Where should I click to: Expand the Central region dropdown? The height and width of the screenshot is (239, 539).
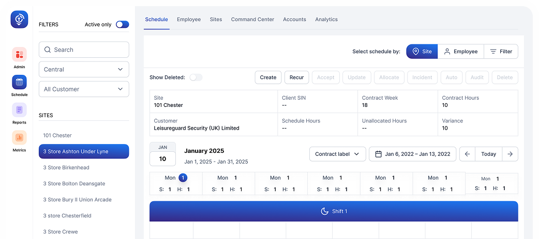(x=84, y=69)
